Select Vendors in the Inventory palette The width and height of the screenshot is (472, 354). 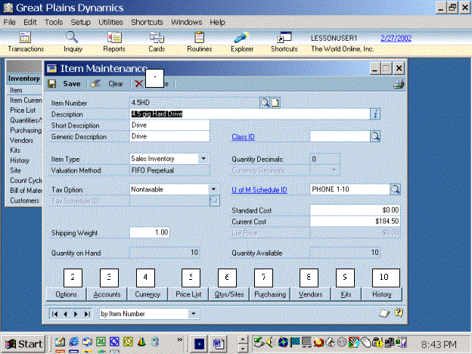pyautogui.click(x=20, y=140)
